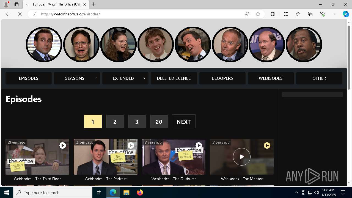This screenshot has height=198, width=352.
Task: Click the scrollbar down arrow
Action: click(349, 182)
